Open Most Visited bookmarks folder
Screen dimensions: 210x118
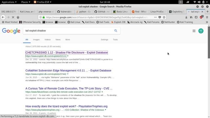(x=10, y=22)
